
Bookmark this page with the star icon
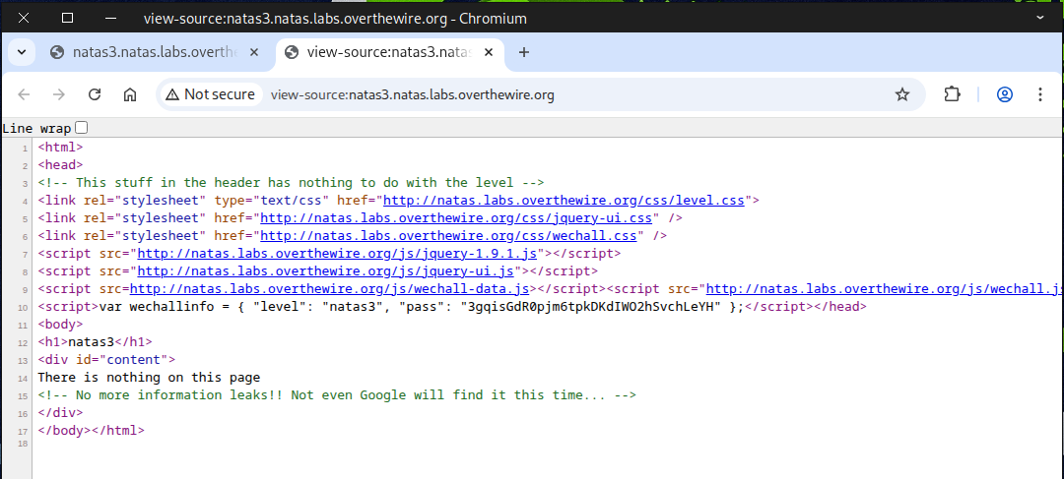coord(901,94)
